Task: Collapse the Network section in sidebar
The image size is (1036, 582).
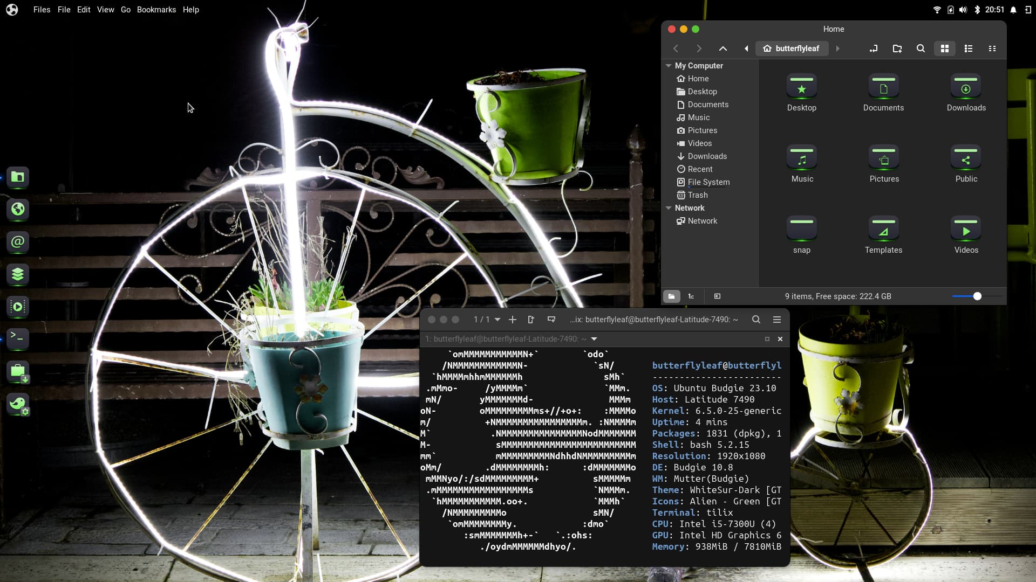Action: [669, 208]
